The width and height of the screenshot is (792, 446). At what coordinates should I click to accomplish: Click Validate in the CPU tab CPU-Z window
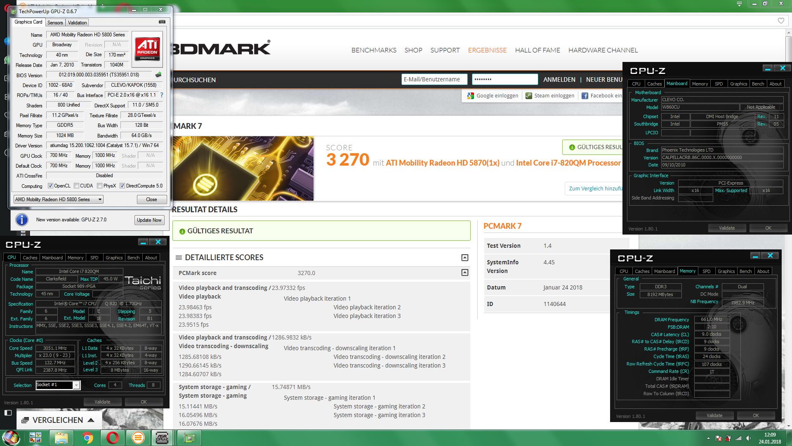pyautogui.click(x=102, y=402)
